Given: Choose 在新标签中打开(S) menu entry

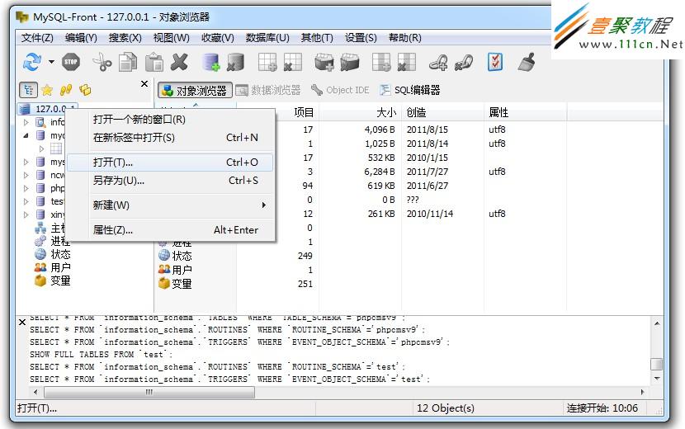Looking at the screenshot, I should tap(170, 138).
